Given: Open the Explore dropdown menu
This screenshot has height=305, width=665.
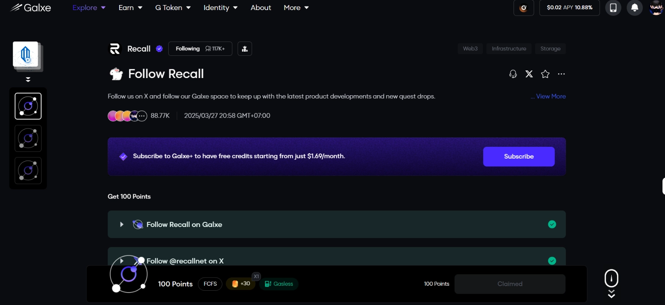Looking at the screenshot, I should [x=89, y=8].
